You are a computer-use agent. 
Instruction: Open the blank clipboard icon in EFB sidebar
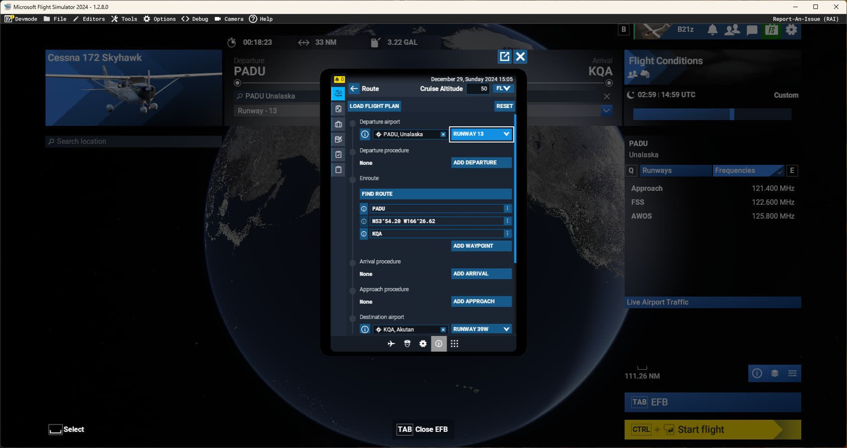(338, 170)
